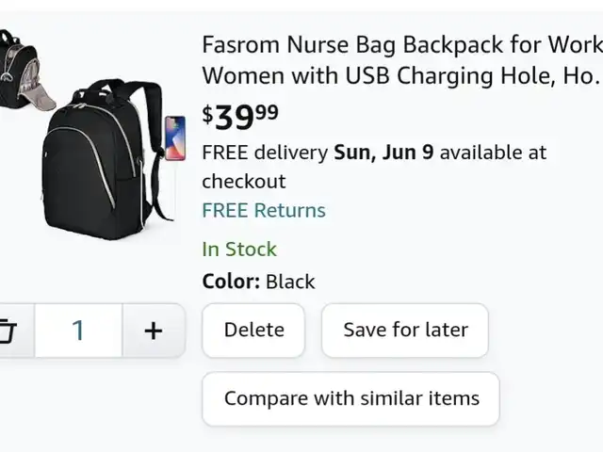Save the nurse backpack for later

(x=405, y=331)
